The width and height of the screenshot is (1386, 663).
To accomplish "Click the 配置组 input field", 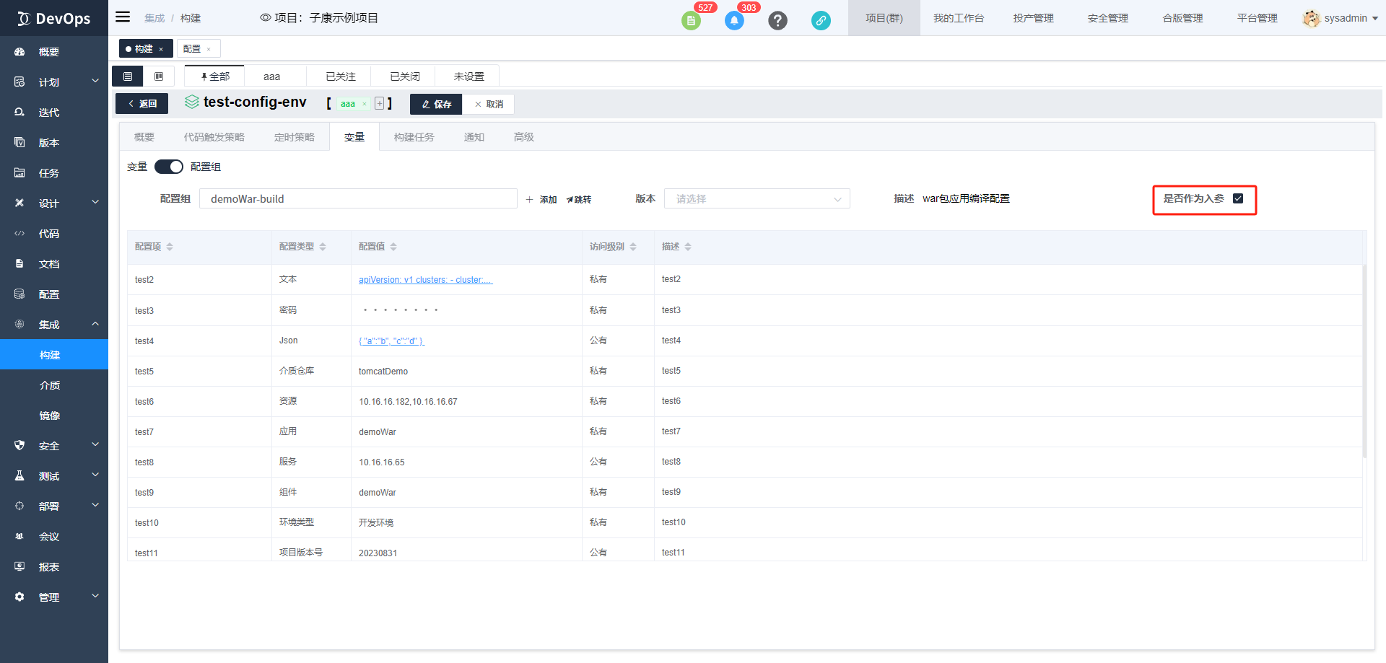I will [358, 199].
